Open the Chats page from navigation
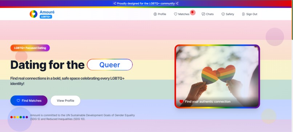293x132 pixels. click(208, 14)
